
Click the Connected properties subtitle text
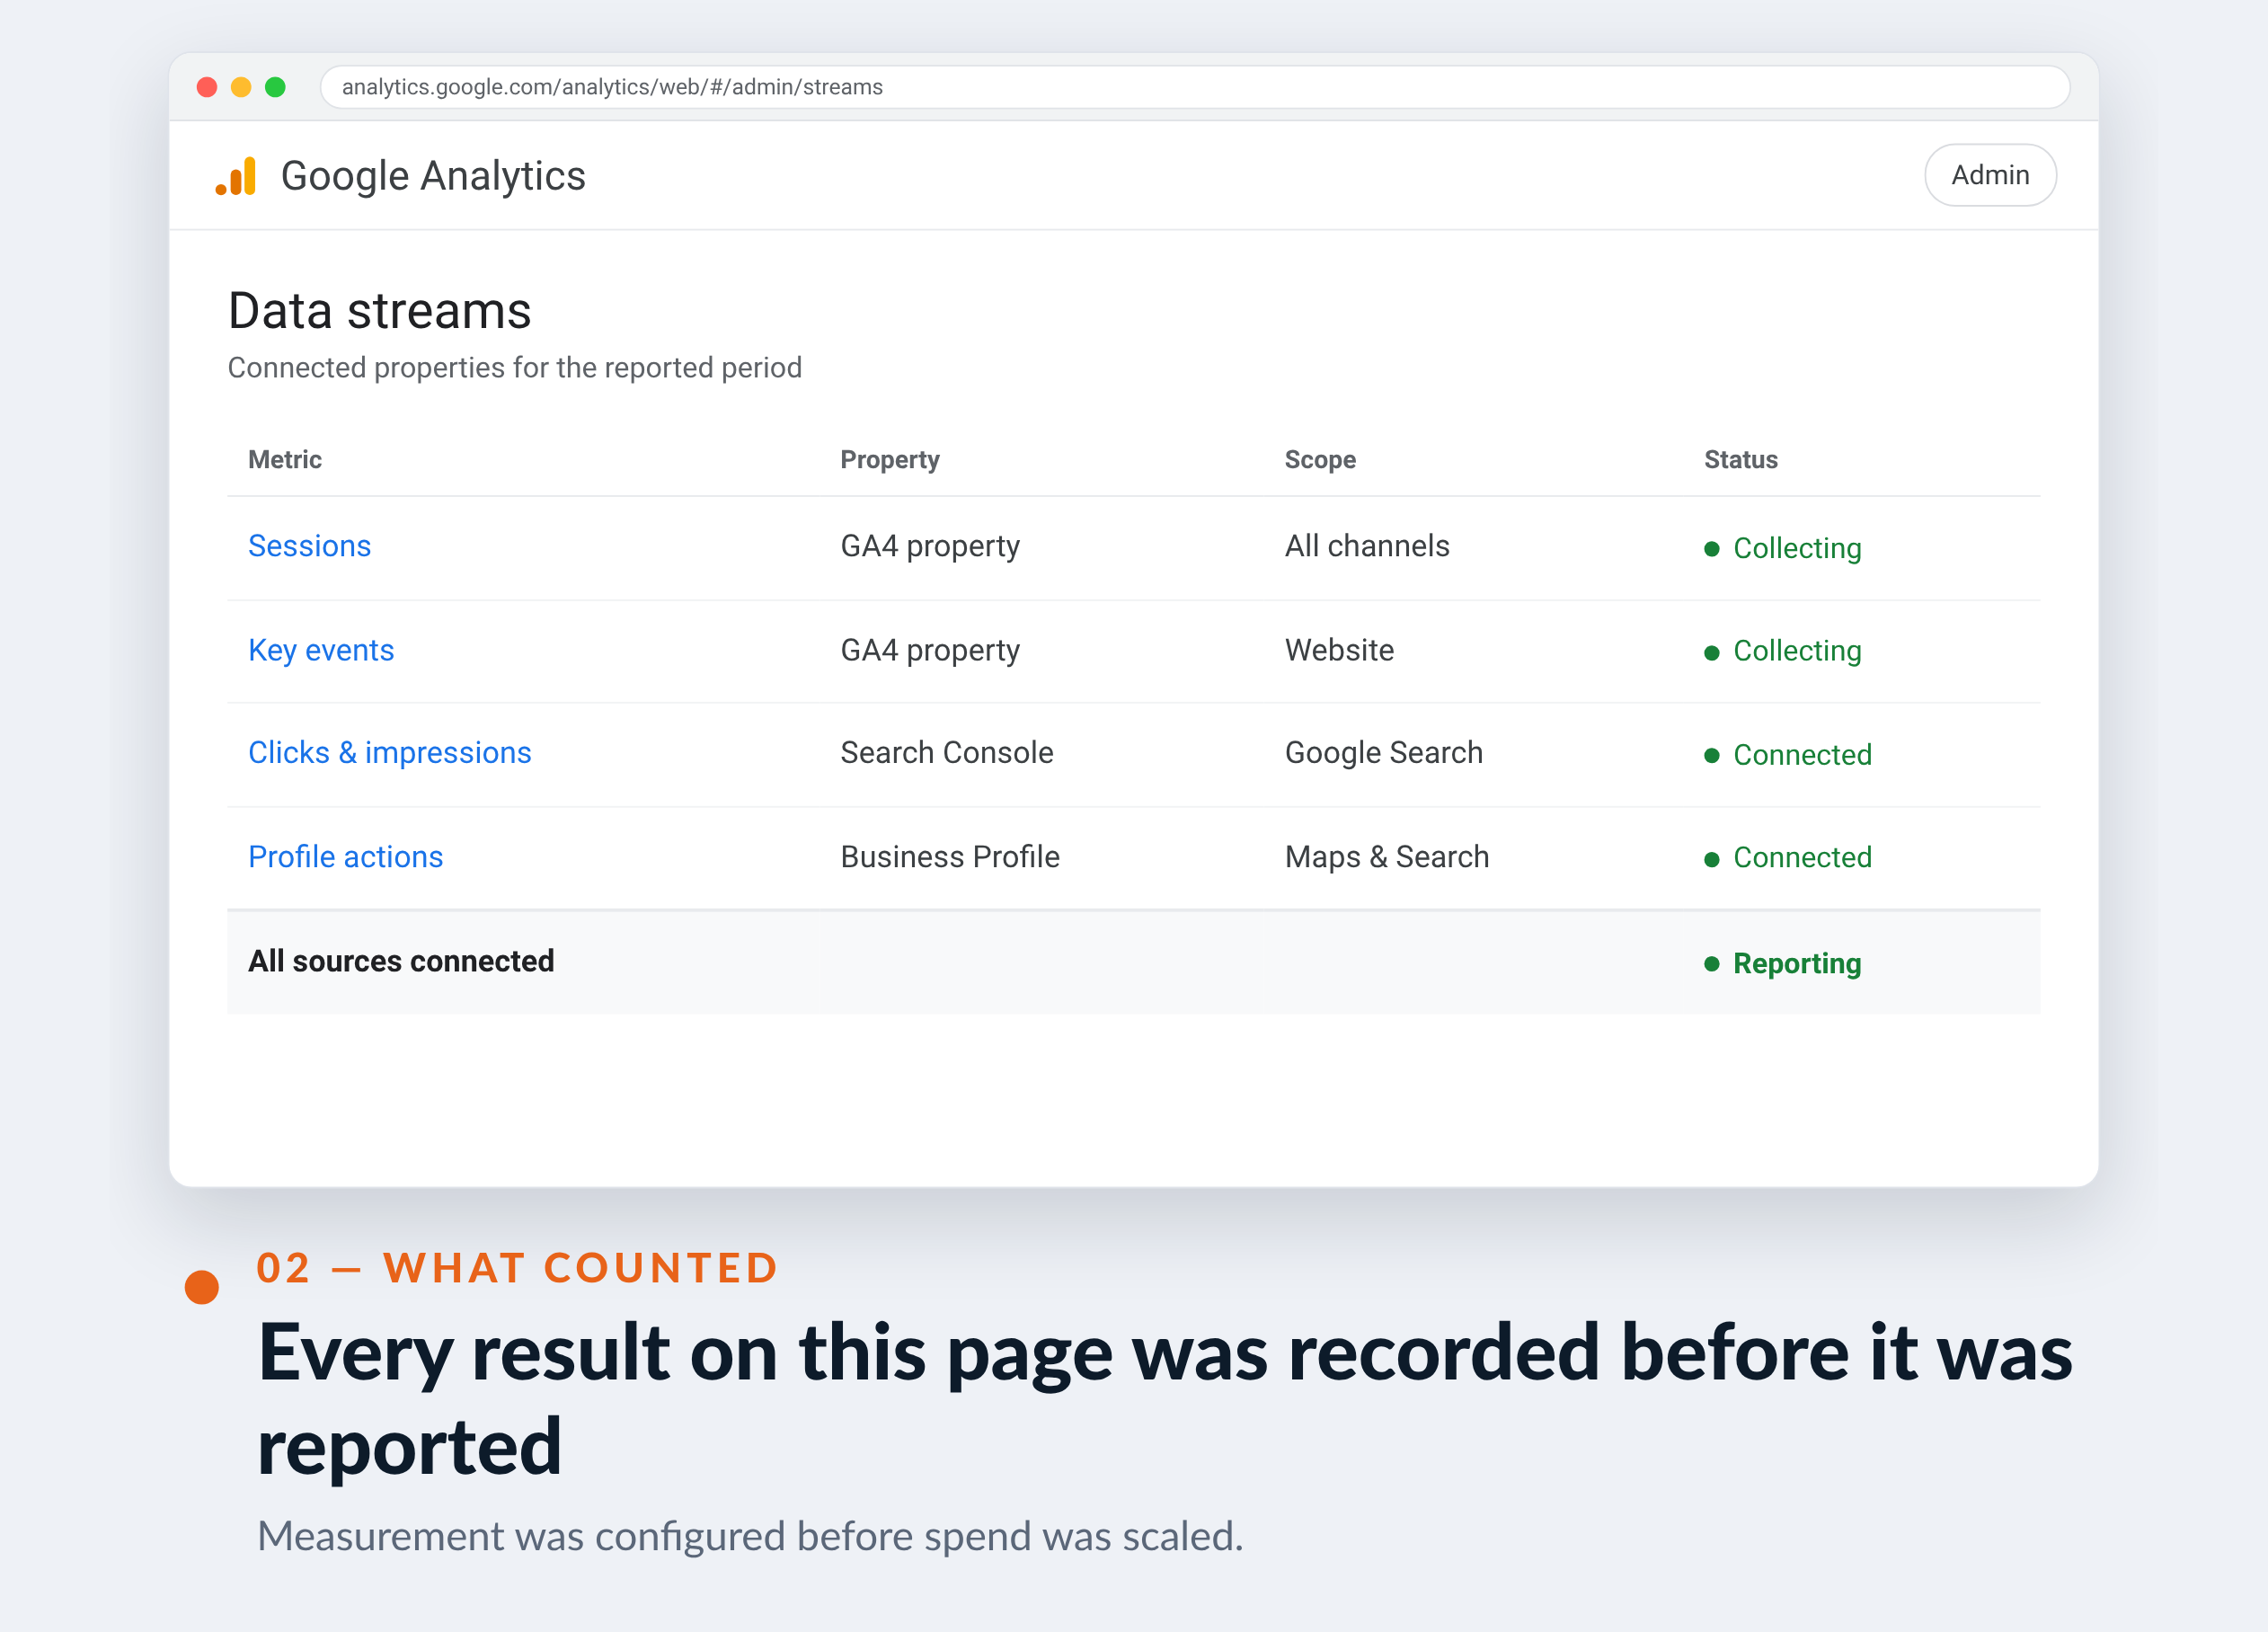click(514, 368)
